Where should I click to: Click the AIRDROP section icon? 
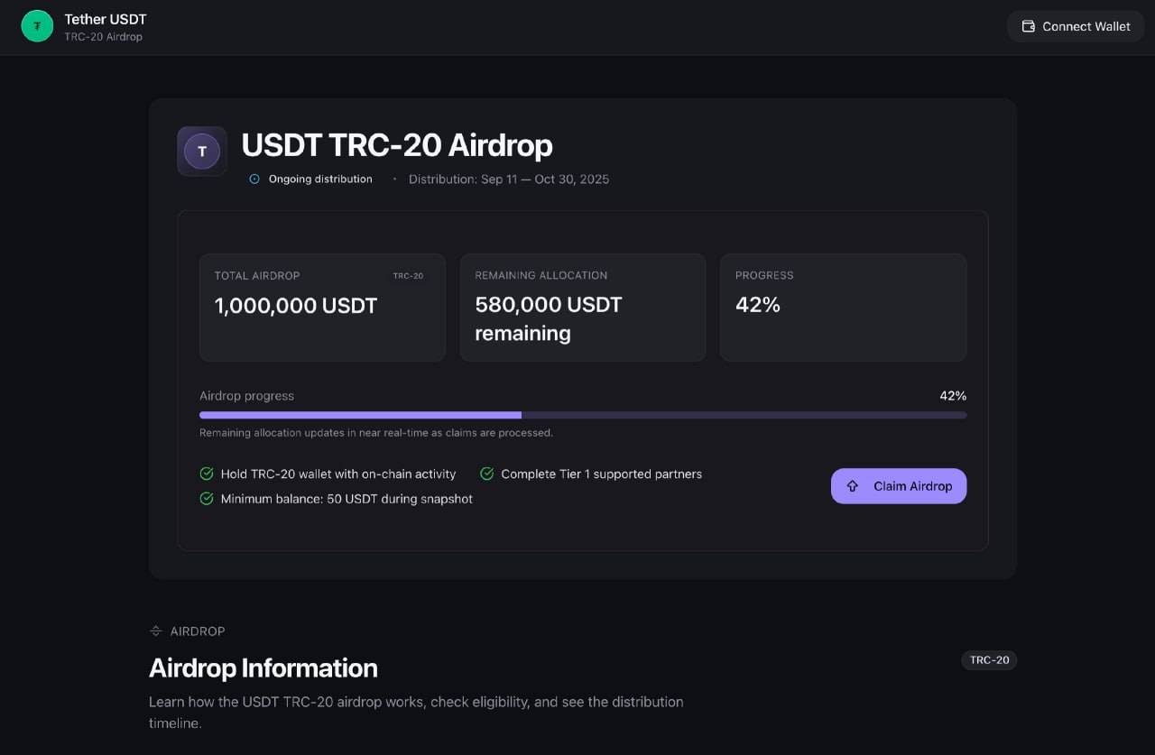click(156, 631)
